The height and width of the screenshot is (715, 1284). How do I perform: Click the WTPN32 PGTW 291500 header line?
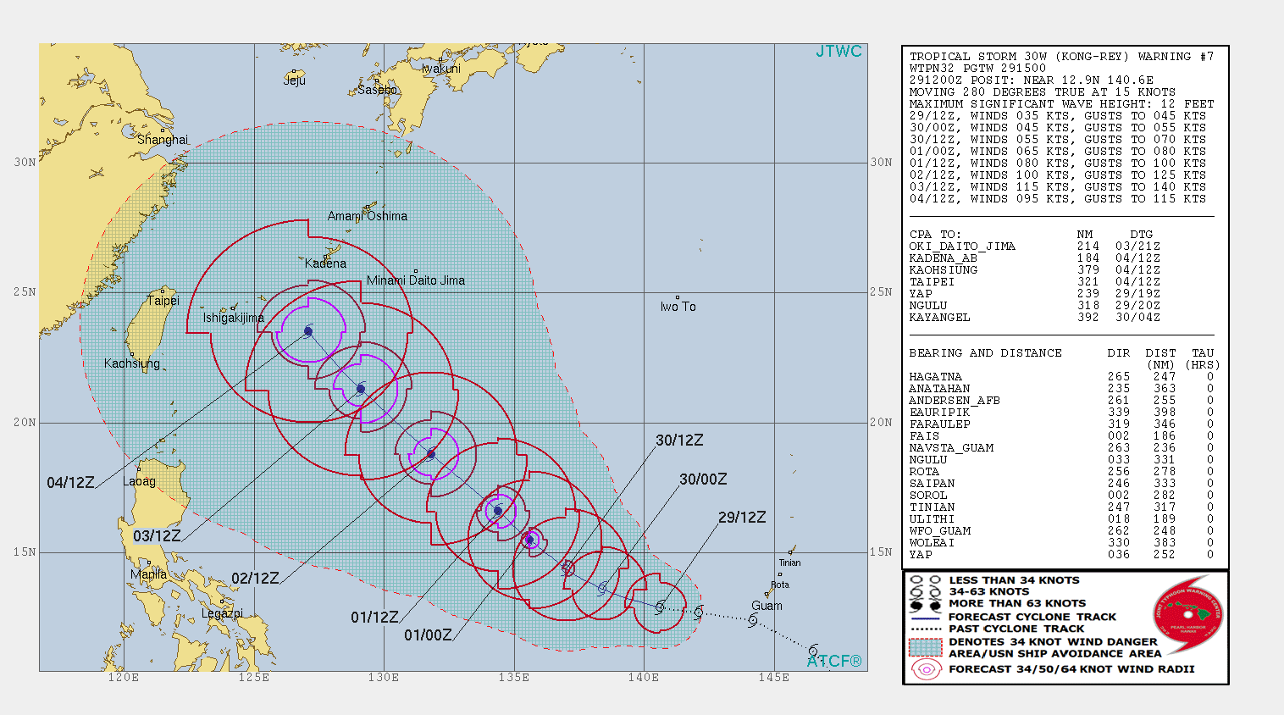(x=977, y=69)
